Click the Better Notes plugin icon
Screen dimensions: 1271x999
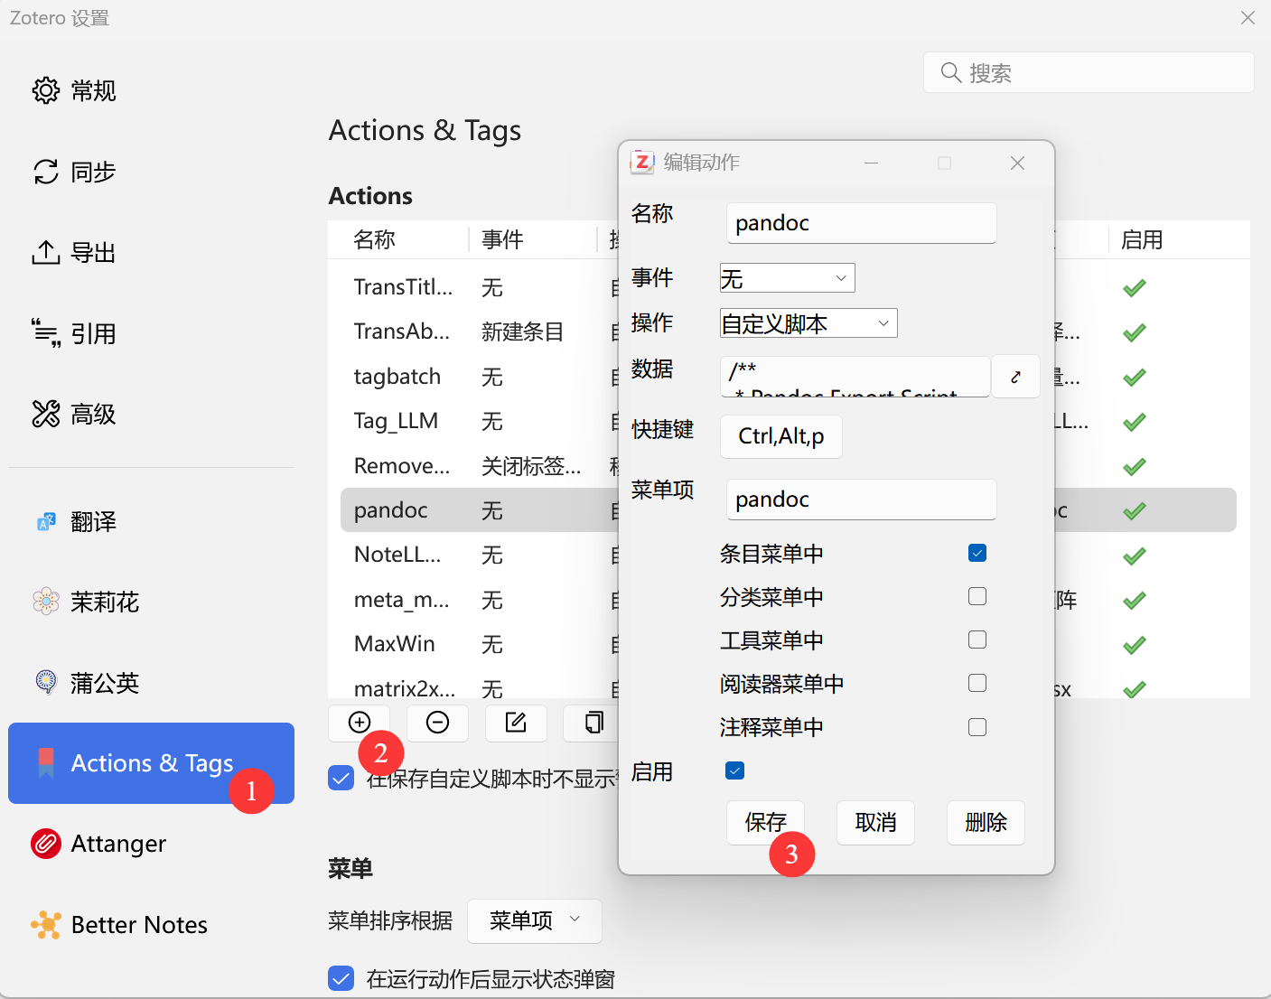tap(46, 925)
